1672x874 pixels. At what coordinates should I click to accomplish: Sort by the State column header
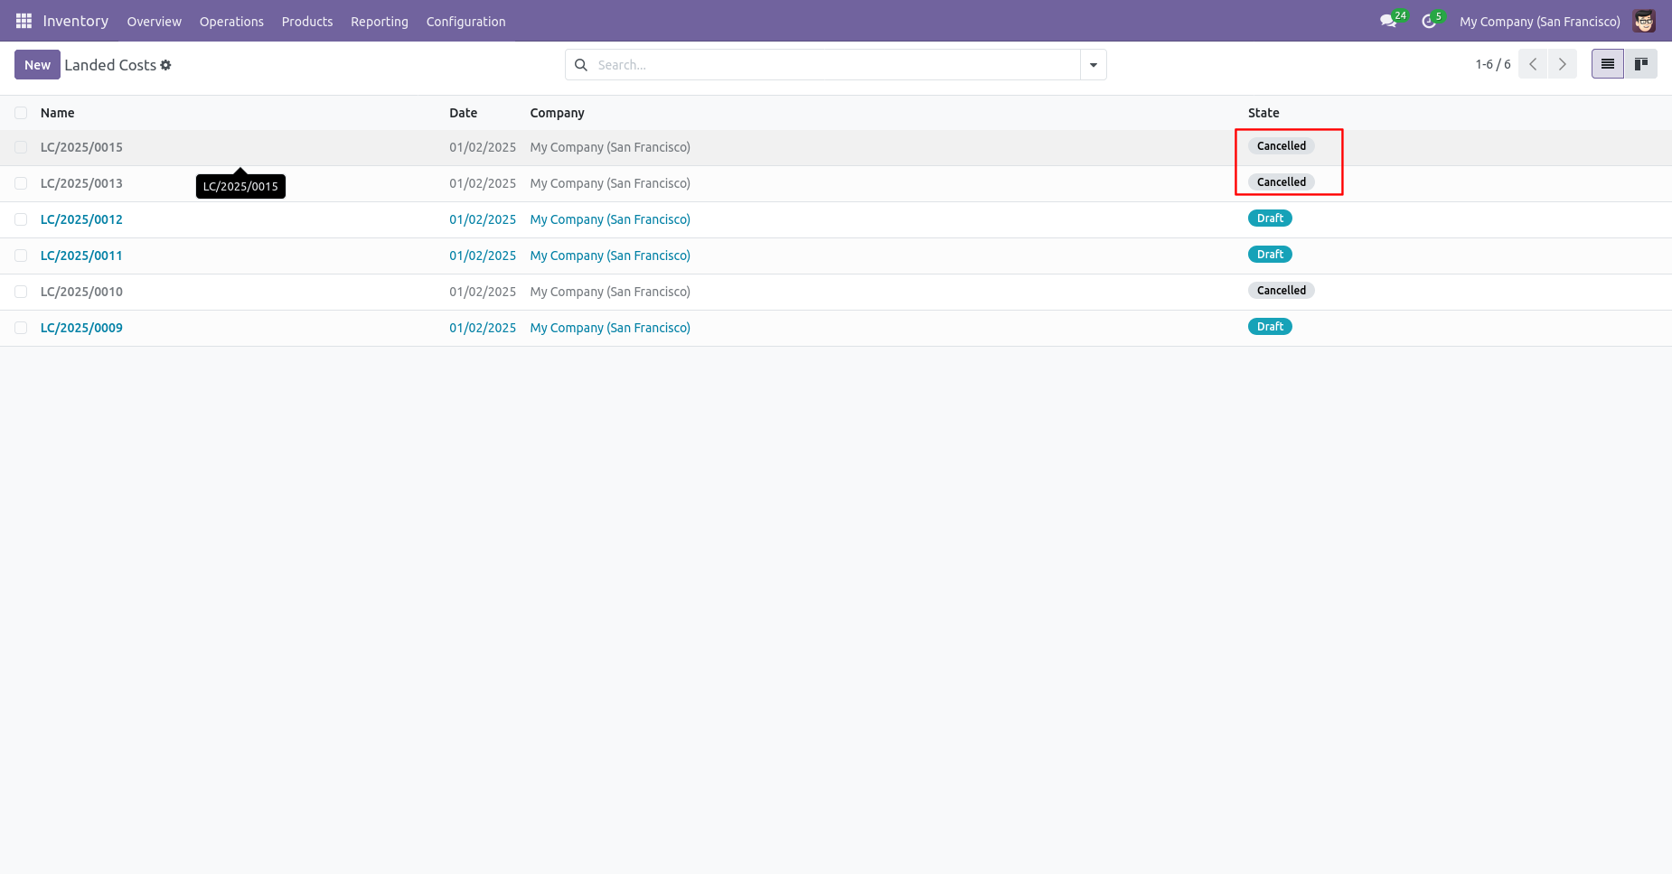(x=1263, y=113)
